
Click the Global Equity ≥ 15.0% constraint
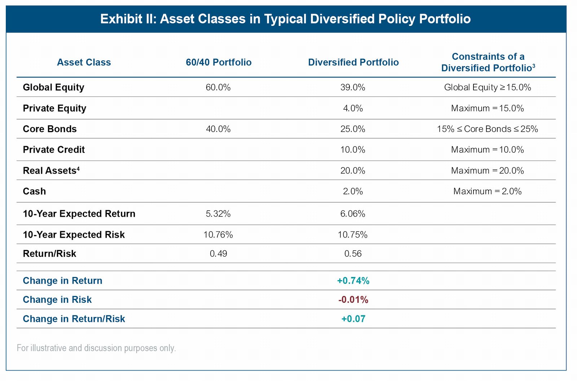coord(487,88)
